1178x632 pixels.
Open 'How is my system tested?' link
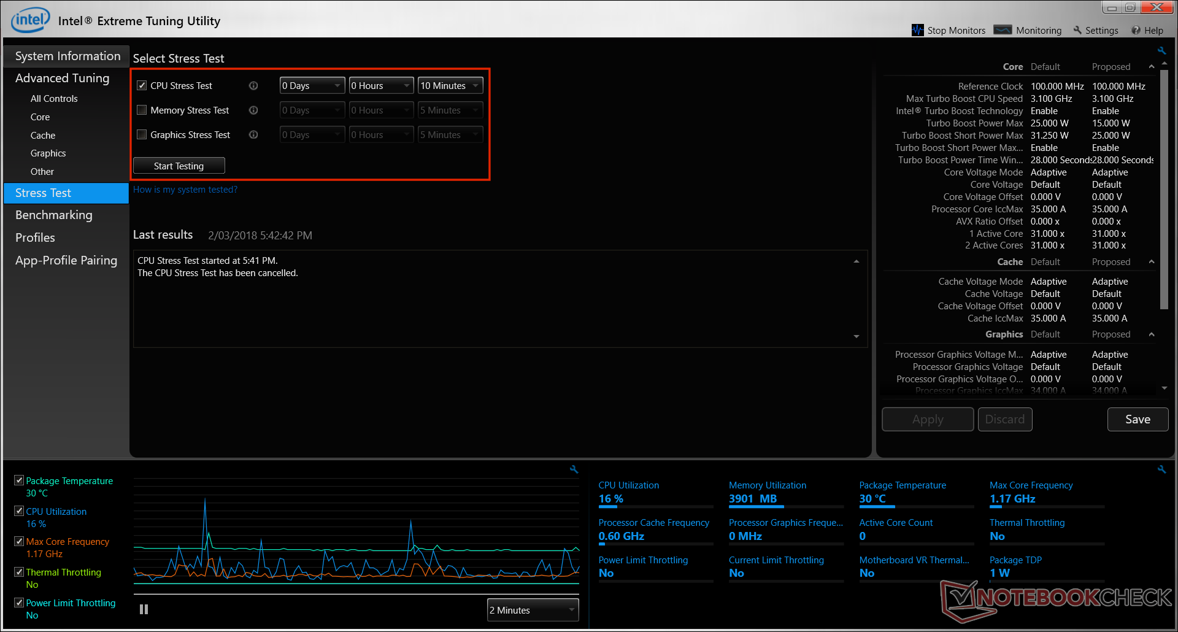[x=185, y=190]
